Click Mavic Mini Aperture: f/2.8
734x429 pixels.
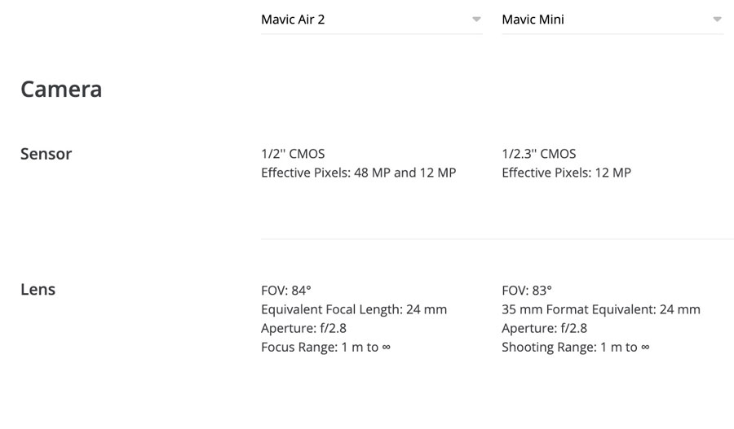(545, 328)
